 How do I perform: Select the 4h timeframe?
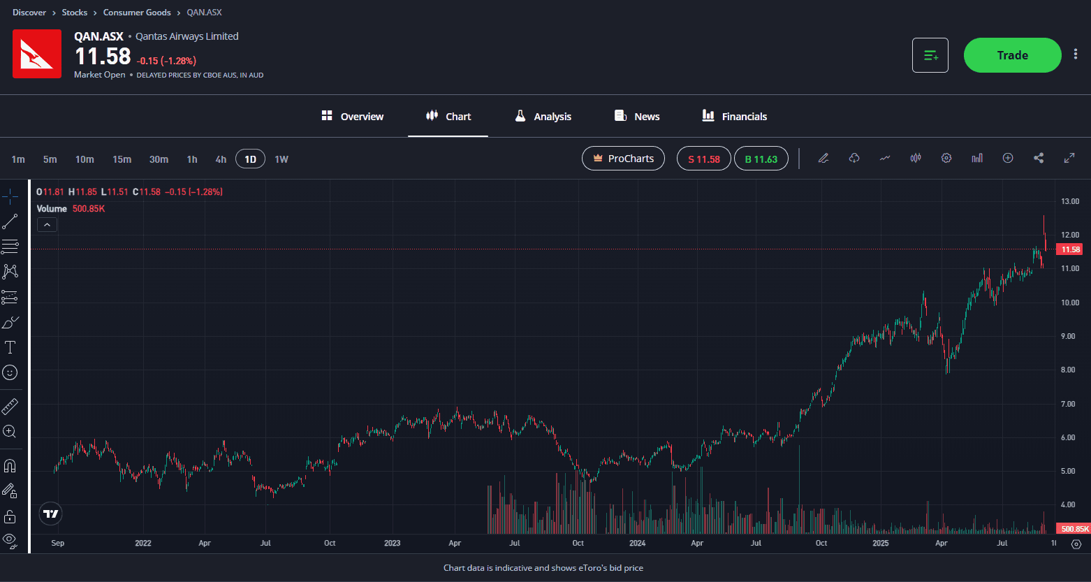point(221,159)
